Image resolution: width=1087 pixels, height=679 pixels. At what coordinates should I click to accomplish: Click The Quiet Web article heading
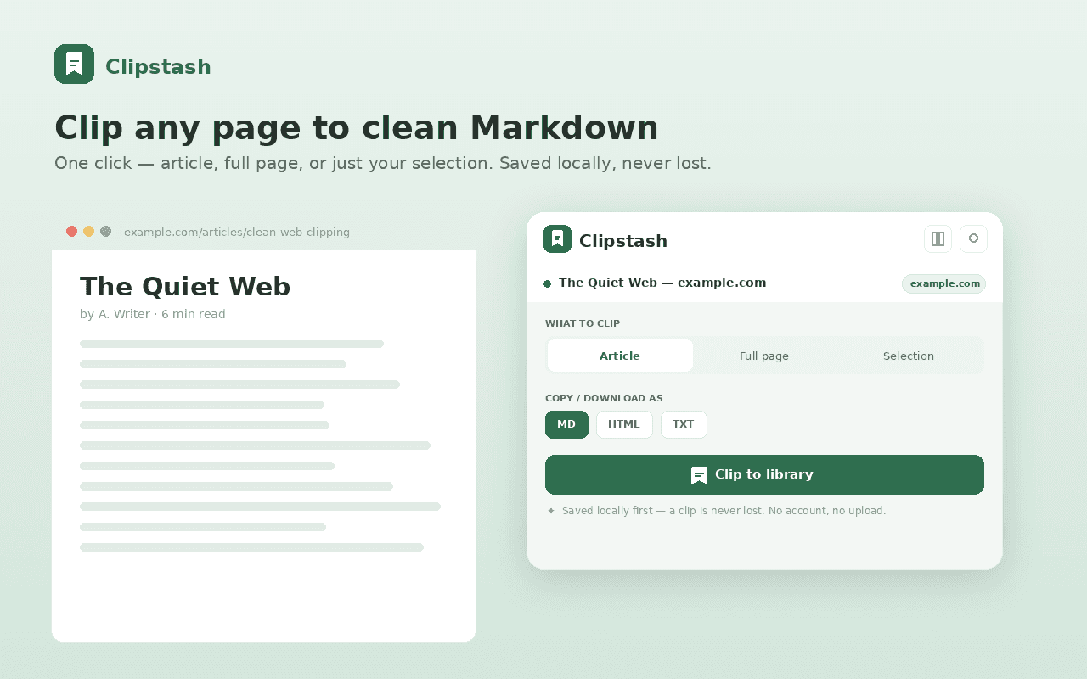click(185, 287)
